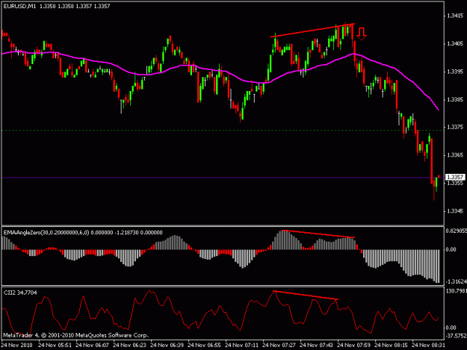Click the EMAAngleZero indicator label
467x350 pixels.
click(83, 233)
